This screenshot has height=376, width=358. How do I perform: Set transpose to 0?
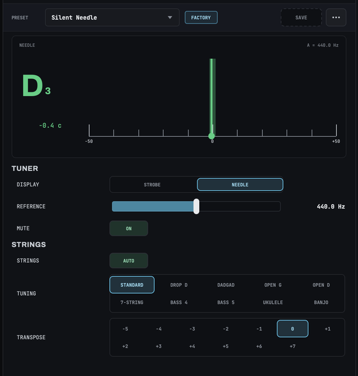[x=293, y=329]
